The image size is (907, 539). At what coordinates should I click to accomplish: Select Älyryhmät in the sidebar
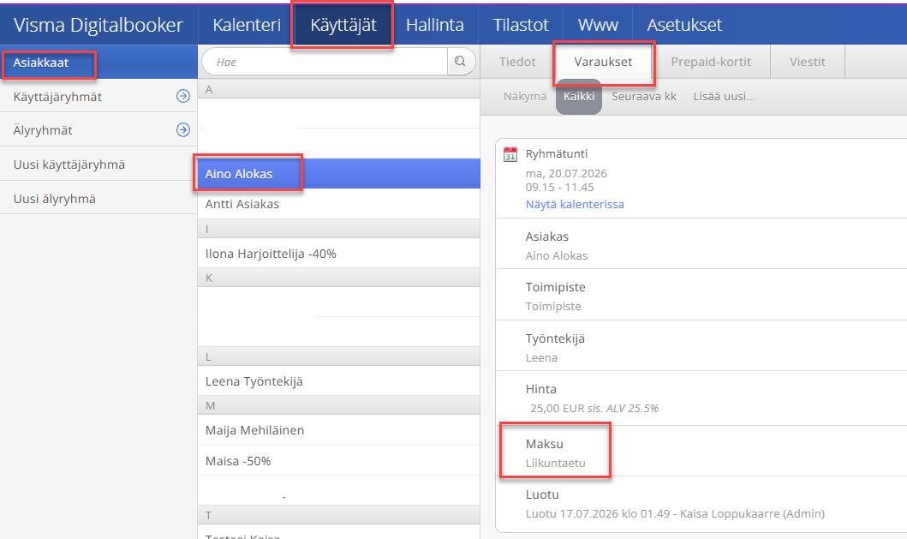pos(98,129)
